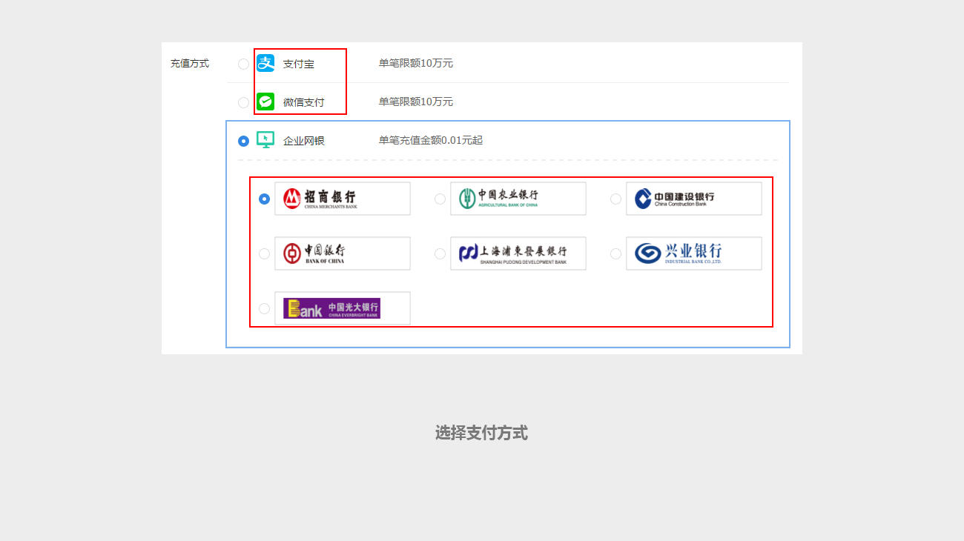
Task: Toggle the 企业网银 radio button
Action: [x=243, y=141]
